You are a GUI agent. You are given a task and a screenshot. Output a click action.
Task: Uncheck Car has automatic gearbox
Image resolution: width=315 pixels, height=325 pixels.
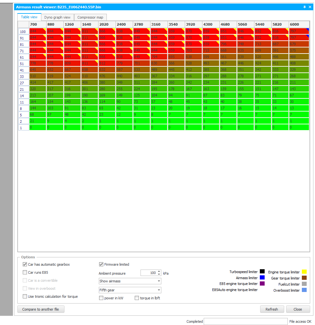pyautogui.click(x=25, y=264)
